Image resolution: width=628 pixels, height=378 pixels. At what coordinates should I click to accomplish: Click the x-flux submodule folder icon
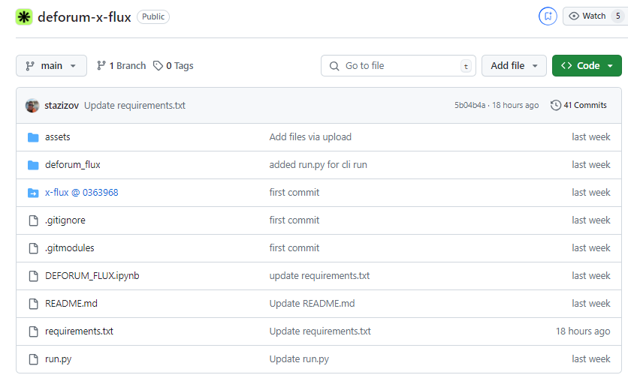click(33, 193)
